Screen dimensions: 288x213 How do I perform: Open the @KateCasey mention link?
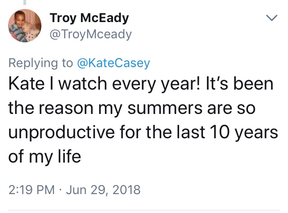click(113, 63)
